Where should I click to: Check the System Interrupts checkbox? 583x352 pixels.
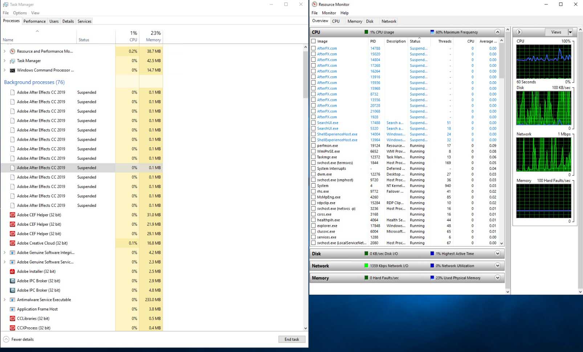[313, 168]
